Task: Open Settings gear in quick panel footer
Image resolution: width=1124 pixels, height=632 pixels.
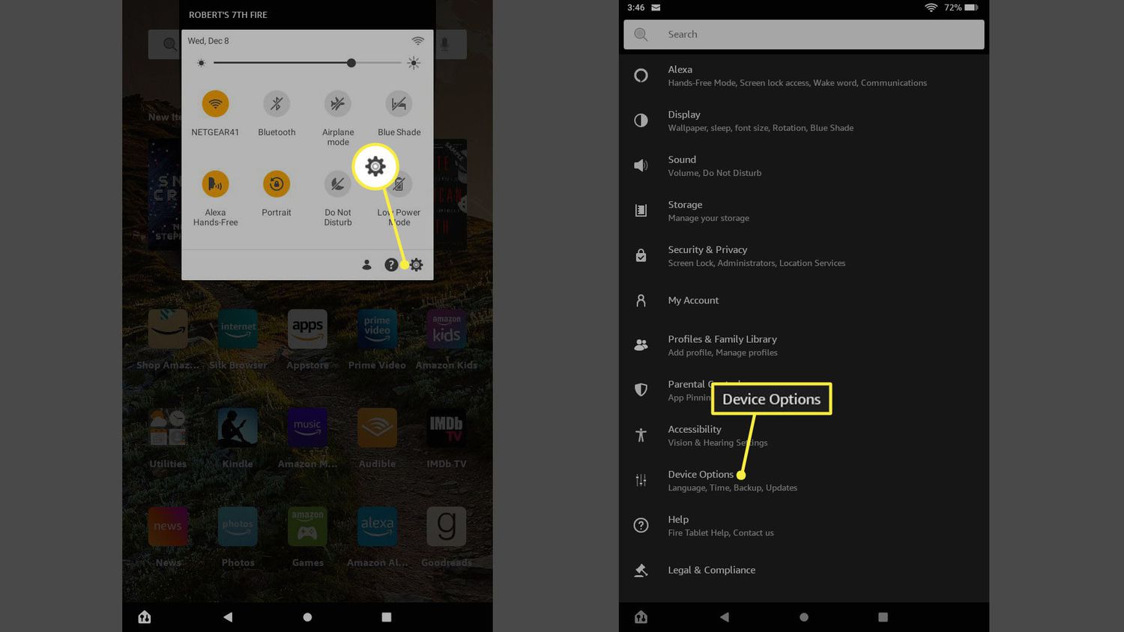Action: coord(417,264)
